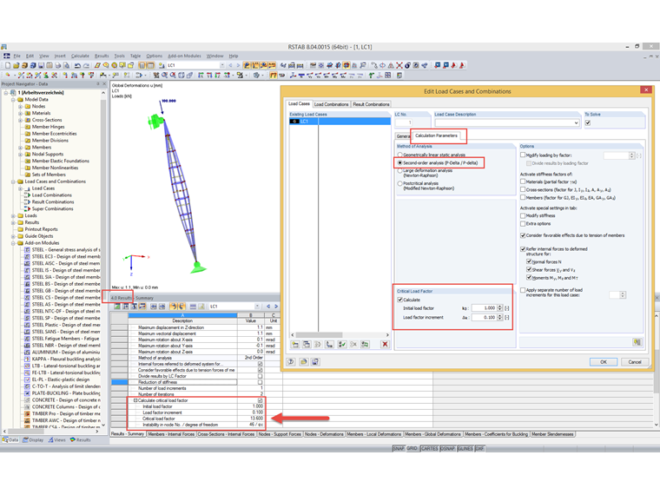Toggle Calculate critical load factor checkbox

(400, 300)
